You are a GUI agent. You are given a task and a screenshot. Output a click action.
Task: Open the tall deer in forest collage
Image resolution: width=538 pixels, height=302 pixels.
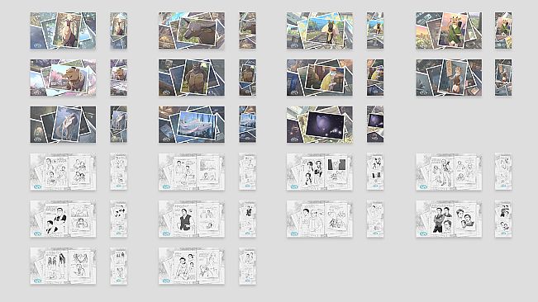[x=119, y=31]
